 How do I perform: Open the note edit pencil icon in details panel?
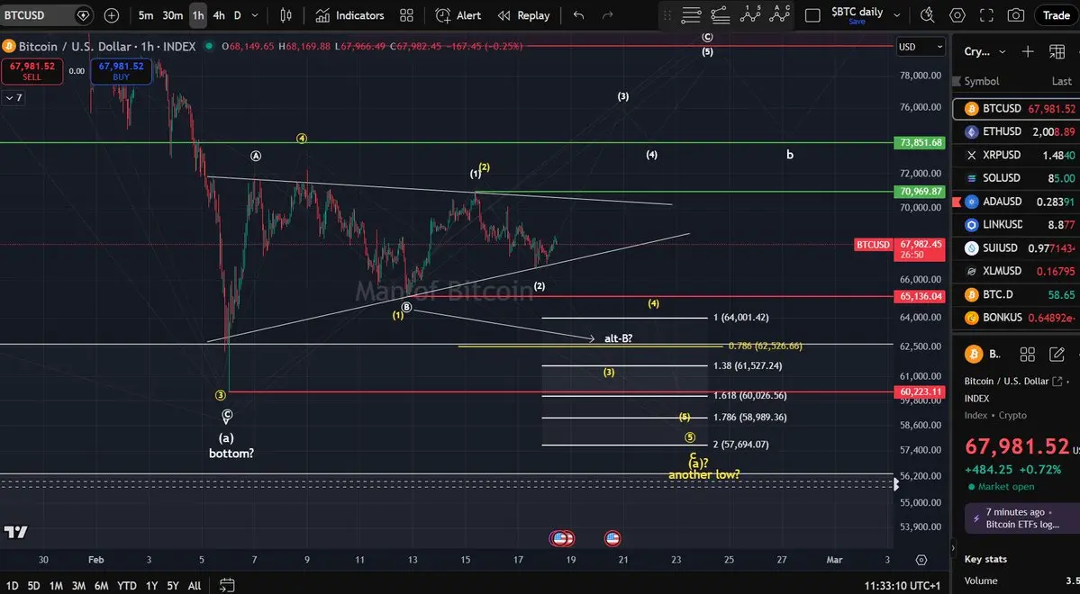[1057, 354]
